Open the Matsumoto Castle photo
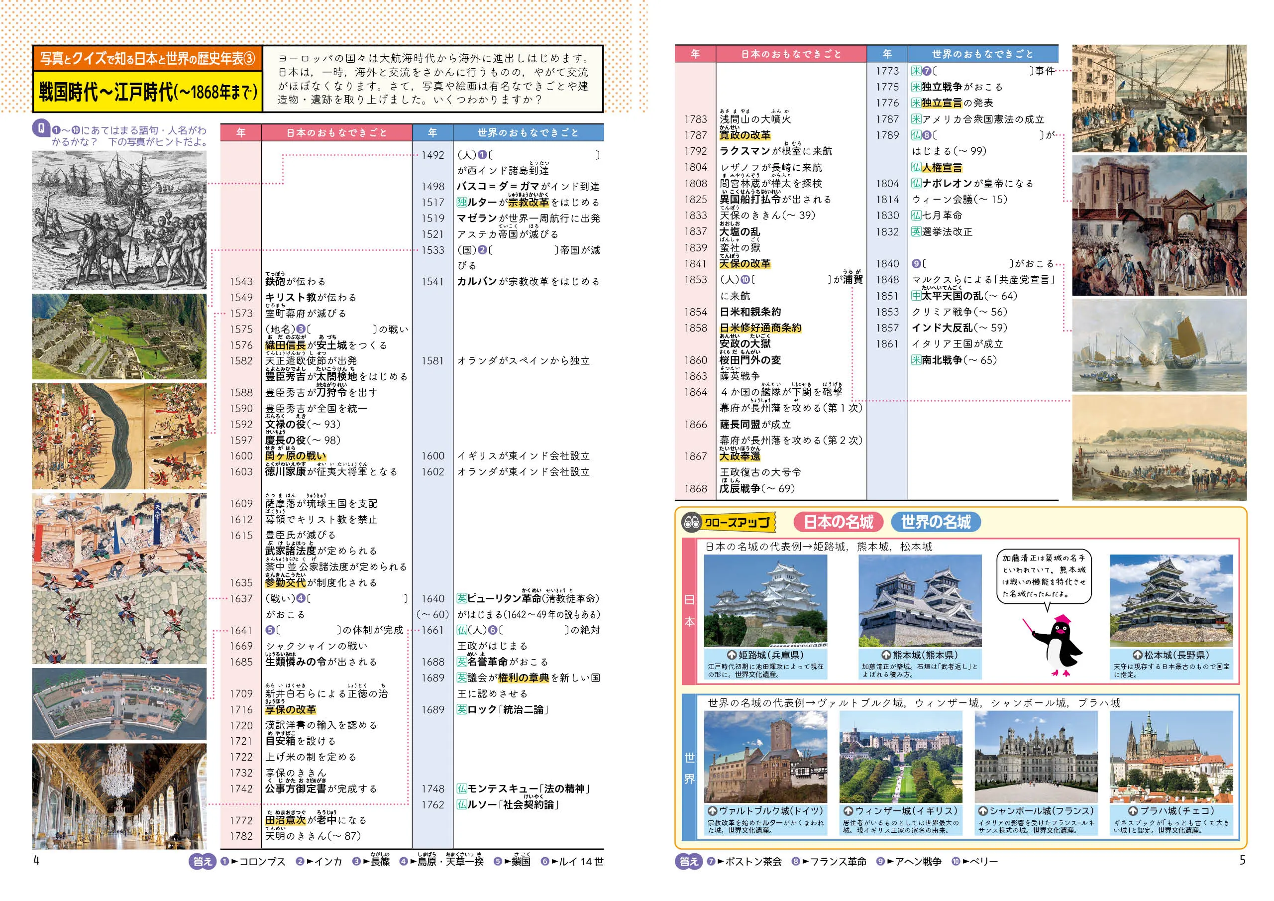1274x901 pixels. (x=1171, y=601)
